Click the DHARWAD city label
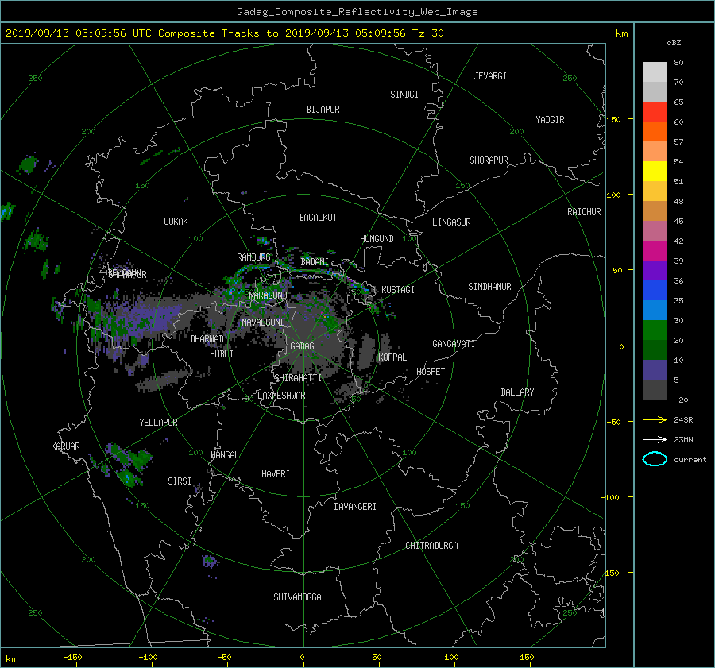 click(x=207, y=339)
